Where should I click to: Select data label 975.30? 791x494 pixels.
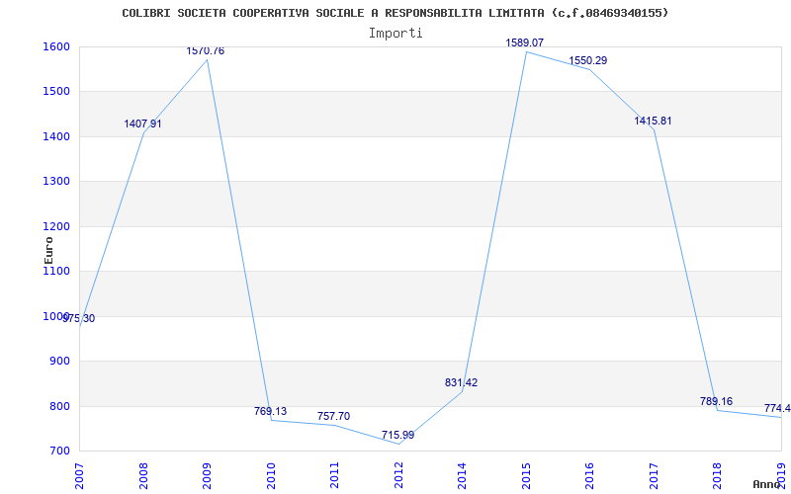tap(79, 318)
